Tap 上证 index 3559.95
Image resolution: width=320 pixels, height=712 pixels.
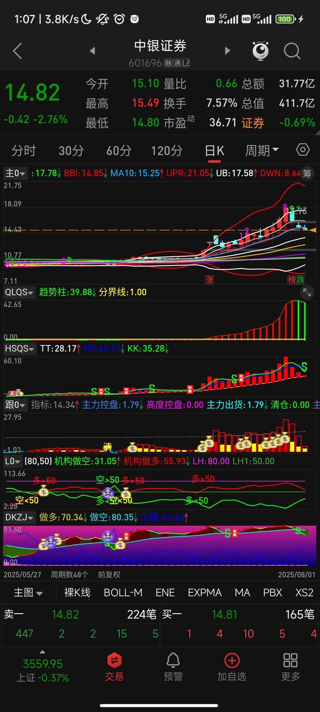pos(43,664)
